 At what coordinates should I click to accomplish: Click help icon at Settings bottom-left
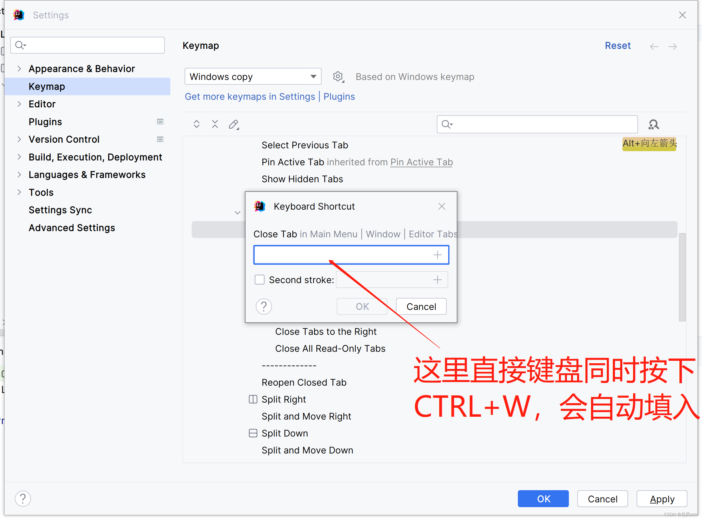23,499
